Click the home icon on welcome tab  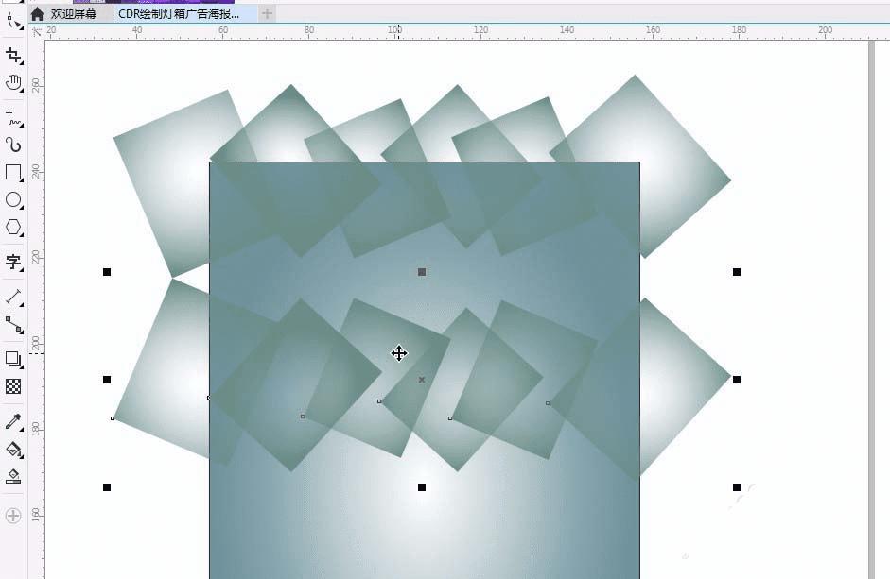[x=38, y=13]
